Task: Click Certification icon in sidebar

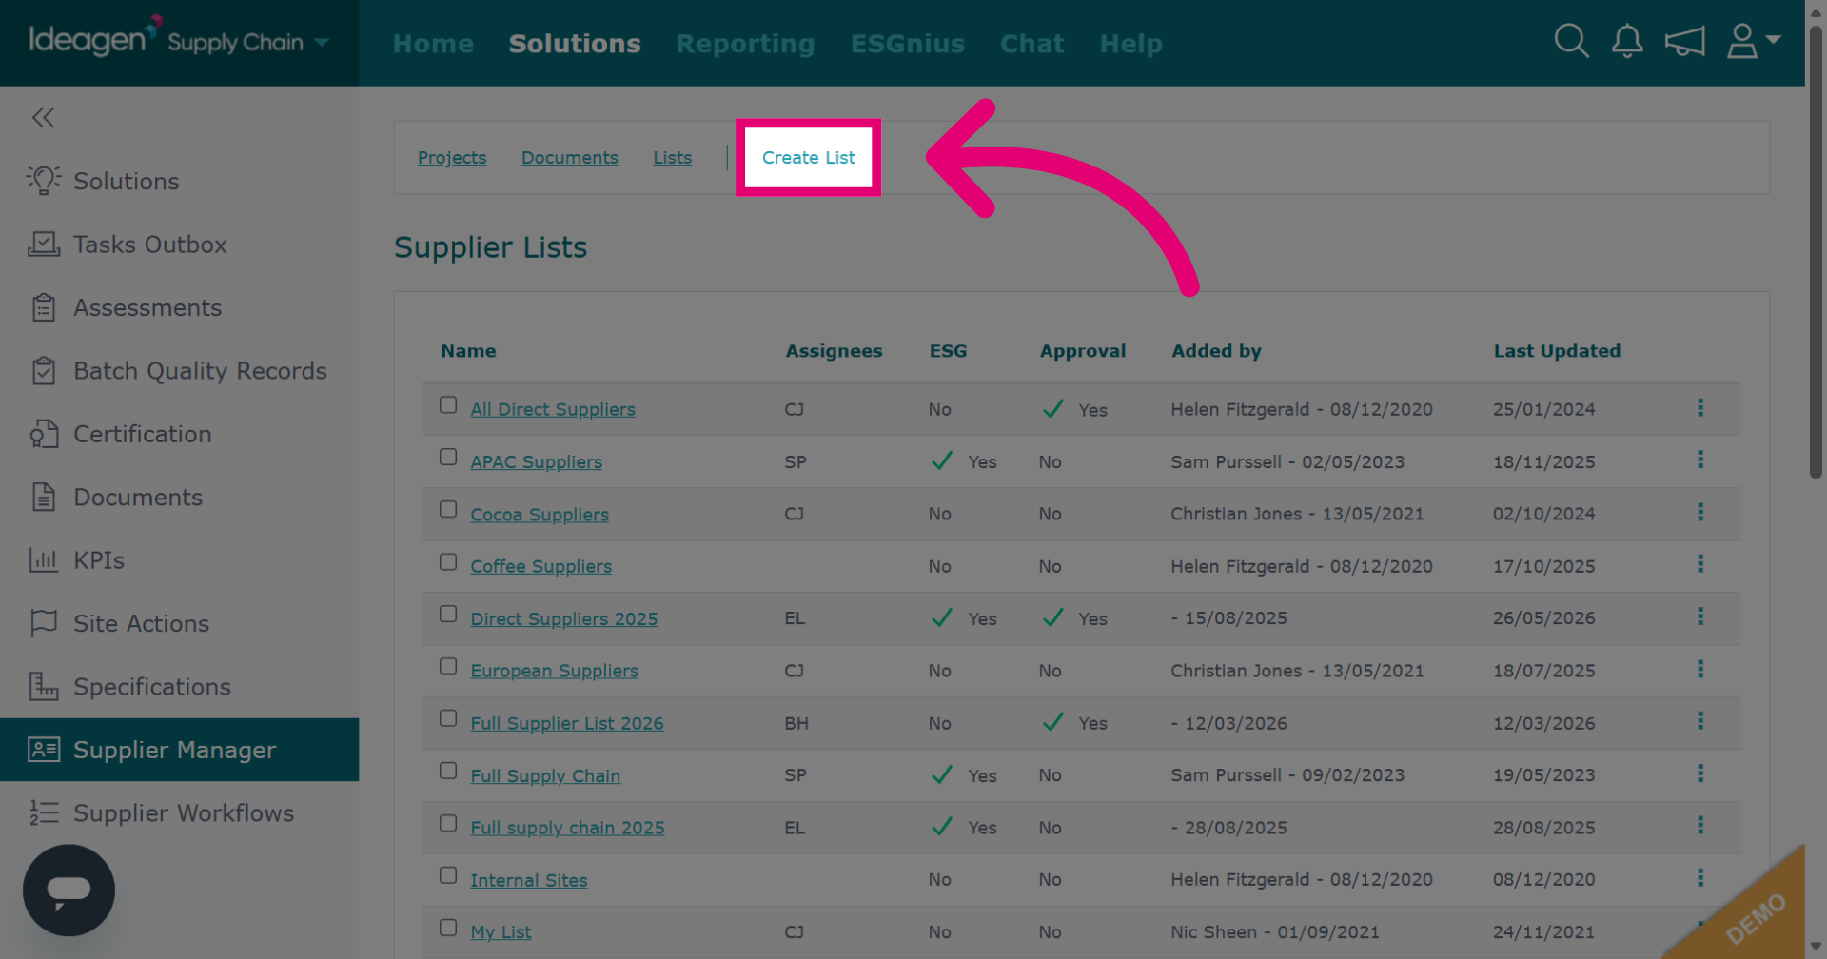Action: (x=44, y=434)
